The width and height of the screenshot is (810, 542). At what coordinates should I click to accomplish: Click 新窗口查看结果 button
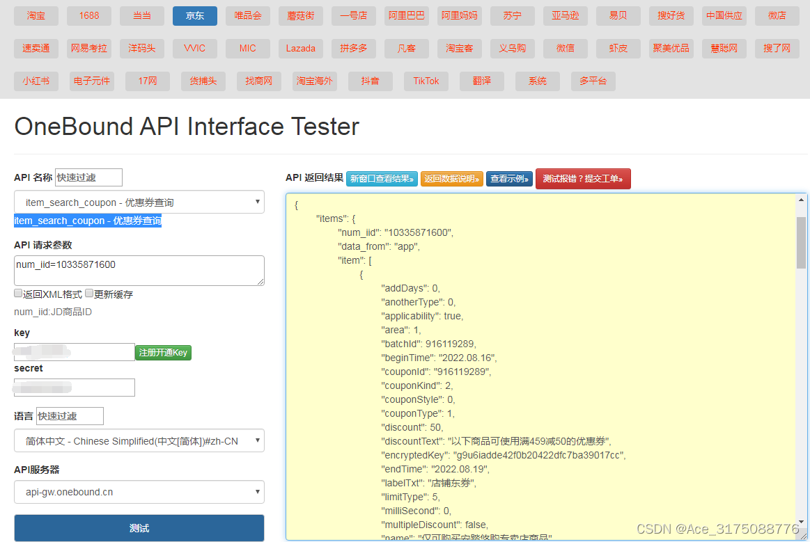point(382,179)
